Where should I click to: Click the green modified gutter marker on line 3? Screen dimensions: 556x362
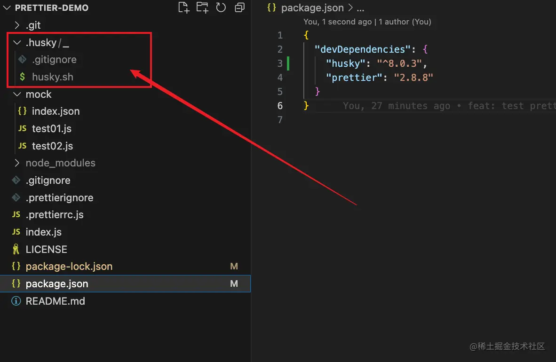tap(289, 63)
